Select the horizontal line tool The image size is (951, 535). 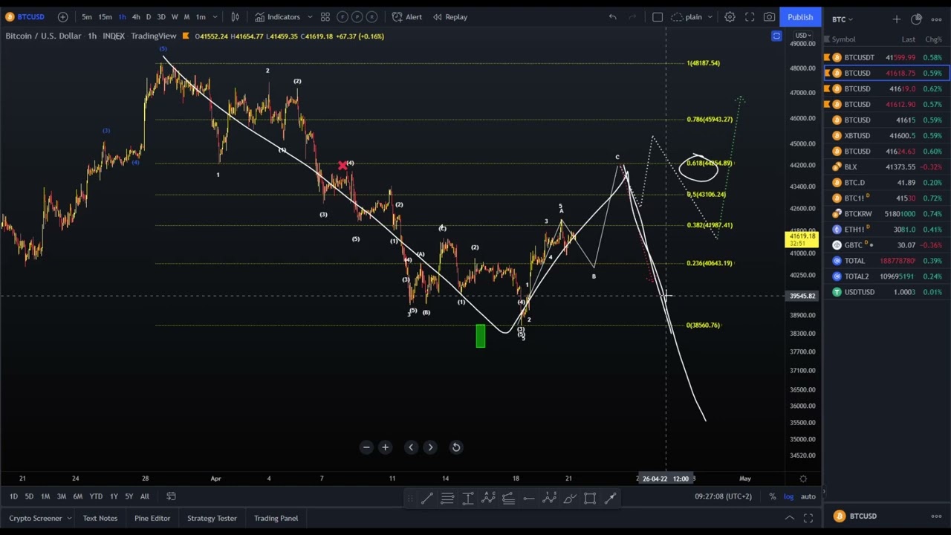pos(529,499)
